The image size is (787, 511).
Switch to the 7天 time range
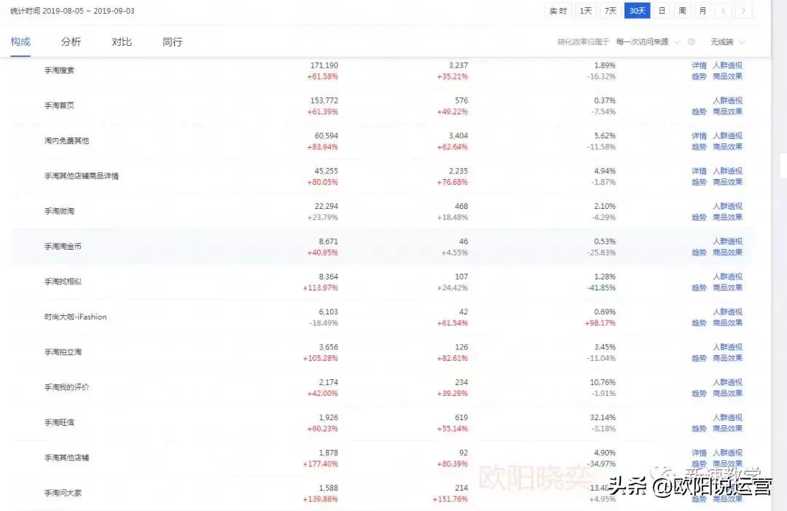pos(610,11)
